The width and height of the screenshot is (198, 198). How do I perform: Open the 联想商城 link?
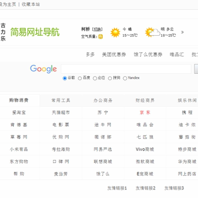click(103, 161)
